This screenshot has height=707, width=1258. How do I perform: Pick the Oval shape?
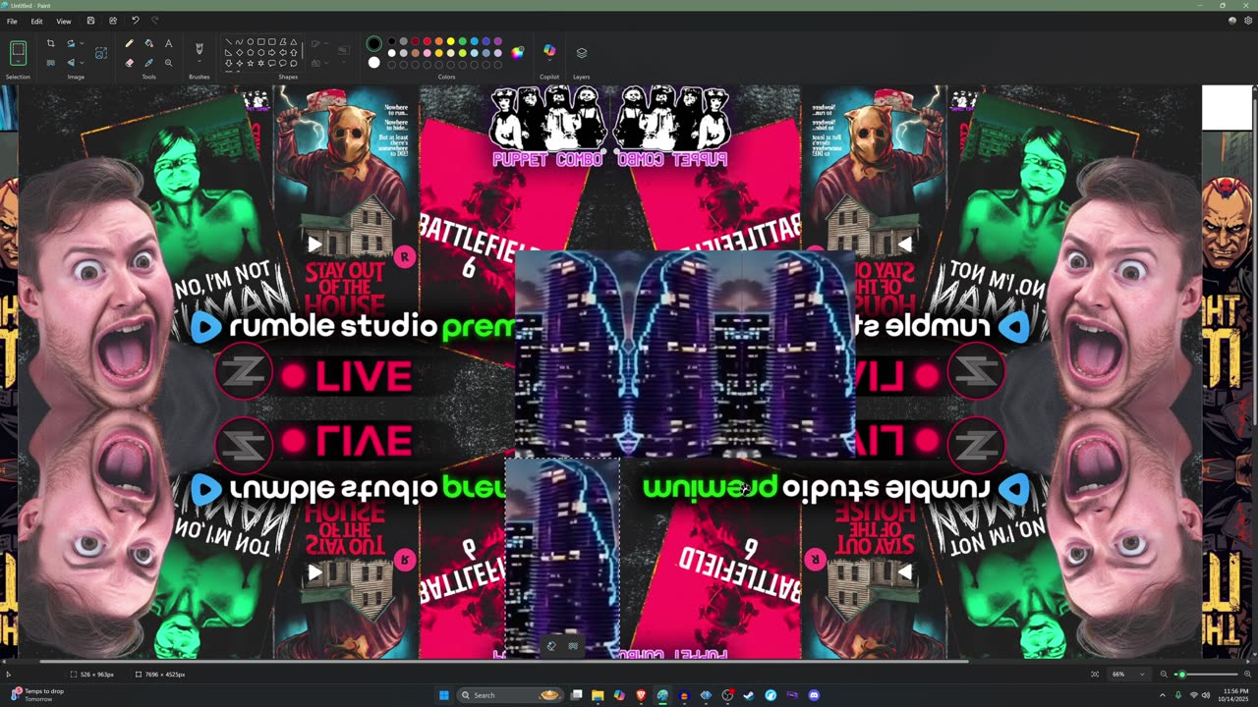[x=250, y=41]
